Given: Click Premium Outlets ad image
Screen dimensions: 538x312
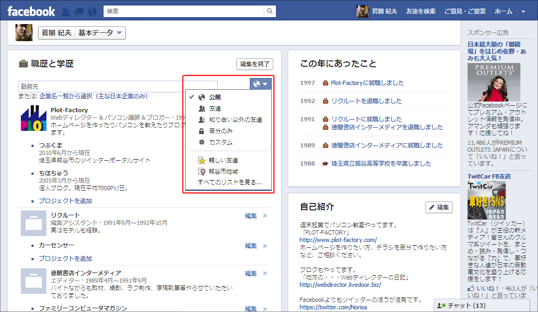Looking at the screenshot, I should 494,82.
